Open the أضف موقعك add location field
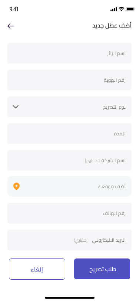Screen dimensions: 139x302 tap(70, 186)
